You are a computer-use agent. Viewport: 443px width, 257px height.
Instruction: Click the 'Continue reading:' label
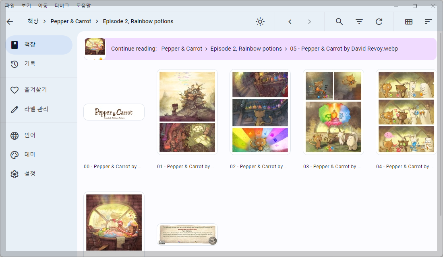(134, 49)
